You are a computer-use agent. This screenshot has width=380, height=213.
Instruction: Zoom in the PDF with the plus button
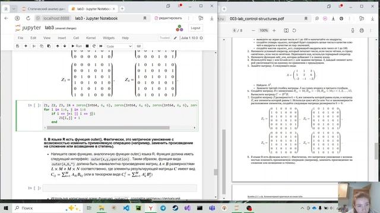tap(274, 31)
